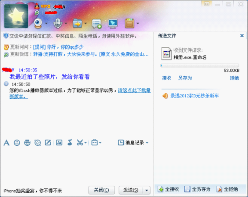Open the 你好,你的qq多少 question link

click(x=58, y=47)
